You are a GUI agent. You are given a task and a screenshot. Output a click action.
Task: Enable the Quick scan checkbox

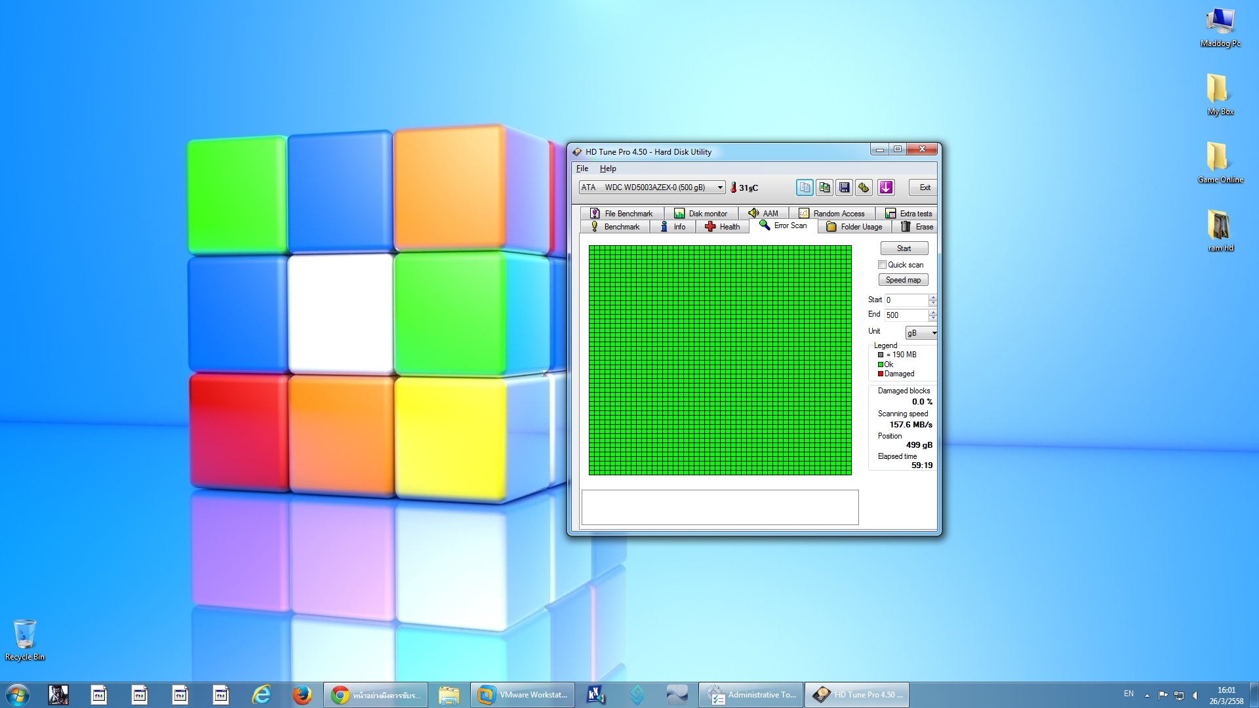tap(882, 265)
